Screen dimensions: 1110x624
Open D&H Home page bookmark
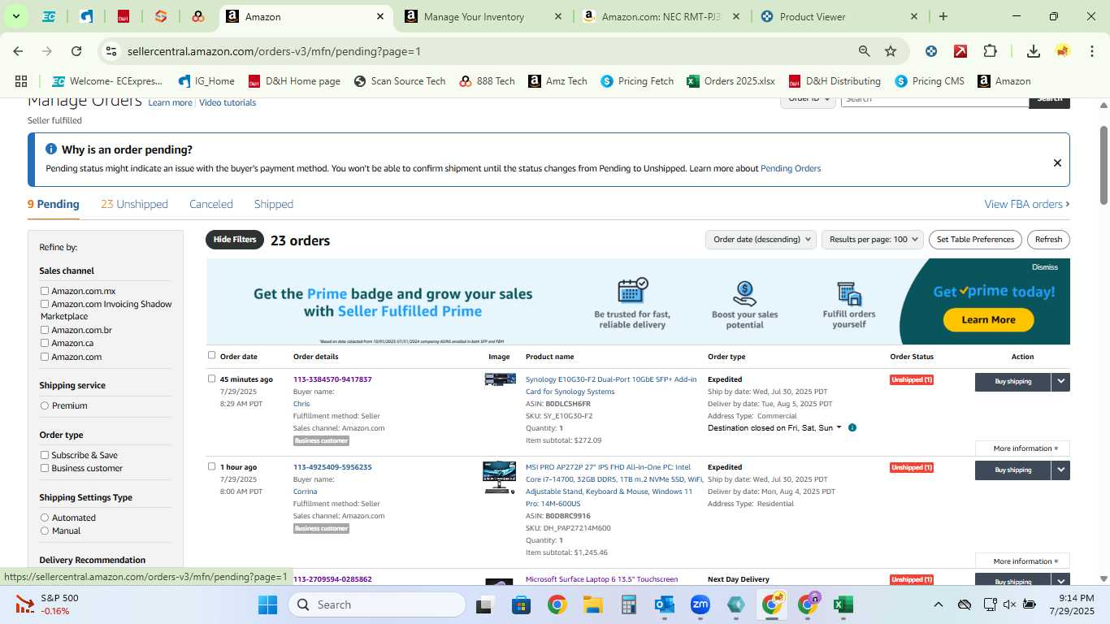[295, 81]
